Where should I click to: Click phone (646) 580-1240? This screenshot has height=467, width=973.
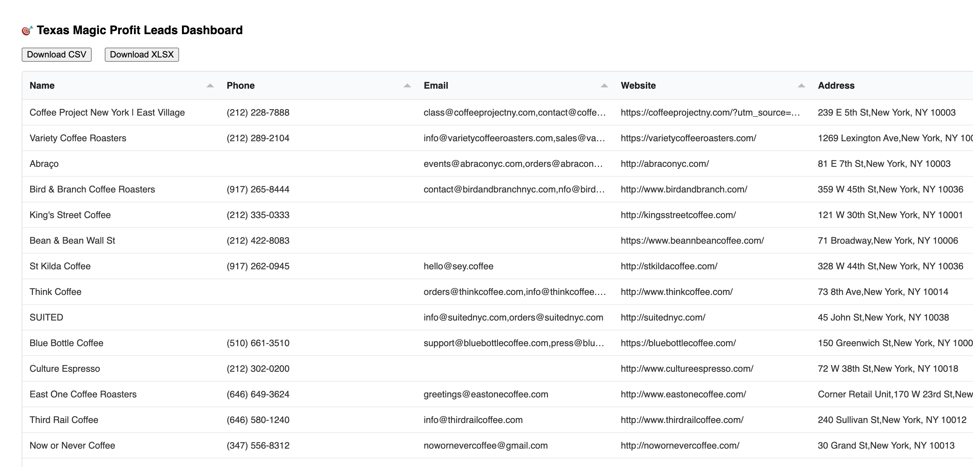coord(258,420)
